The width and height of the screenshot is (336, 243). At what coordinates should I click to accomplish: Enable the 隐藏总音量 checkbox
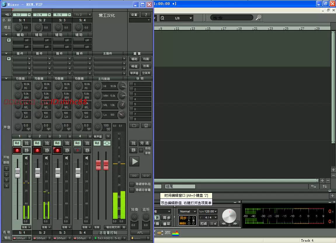click(x=132, y=190)
